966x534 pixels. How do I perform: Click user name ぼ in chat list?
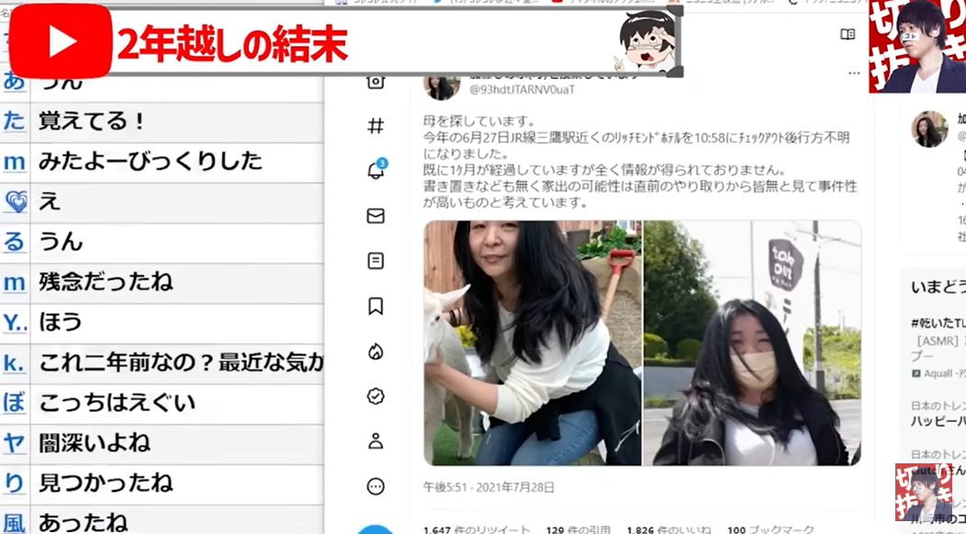14,403
